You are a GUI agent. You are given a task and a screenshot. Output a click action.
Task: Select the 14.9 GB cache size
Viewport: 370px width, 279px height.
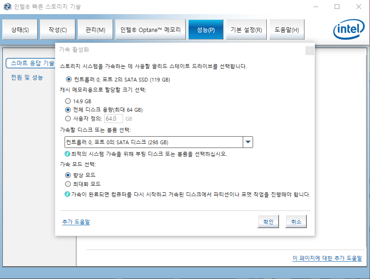[x=68, y=101]
